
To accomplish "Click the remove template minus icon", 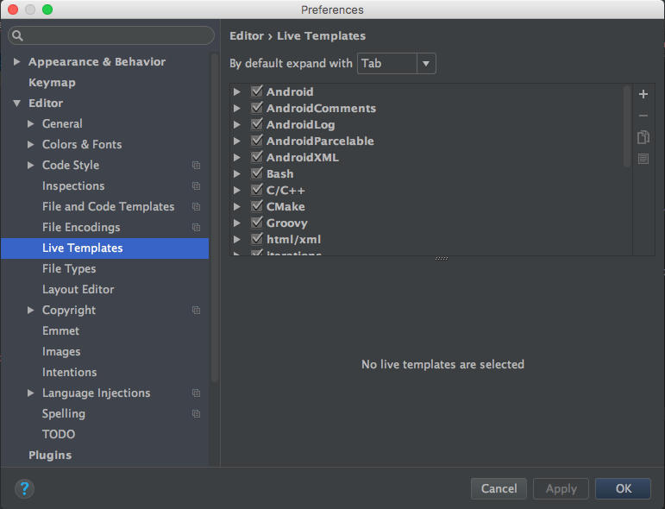I will (x=643, y=116).
